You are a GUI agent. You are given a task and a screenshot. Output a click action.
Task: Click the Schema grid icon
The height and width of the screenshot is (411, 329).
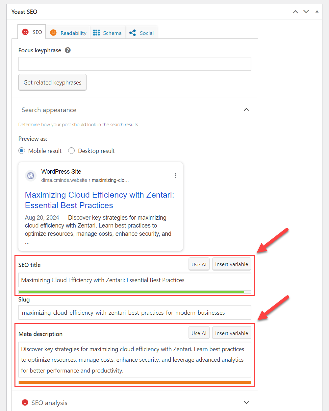pyautogui.click(x=96, y=33)
